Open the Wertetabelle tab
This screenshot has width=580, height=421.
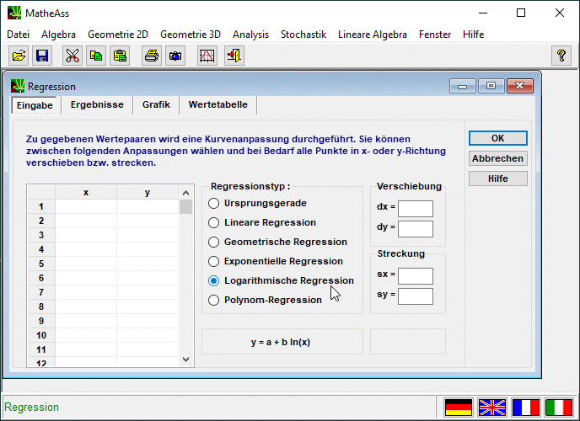[x=217, y=105]
